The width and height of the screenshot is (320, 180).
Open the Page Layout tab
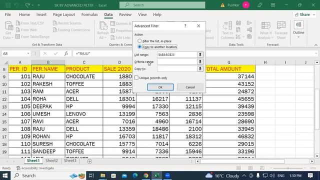64,14
